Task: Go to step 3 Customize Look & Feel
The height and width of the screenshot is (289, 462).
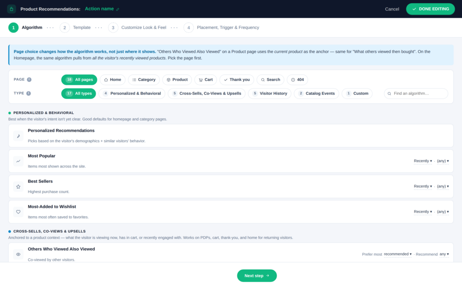Action: (x=137, y=28)
